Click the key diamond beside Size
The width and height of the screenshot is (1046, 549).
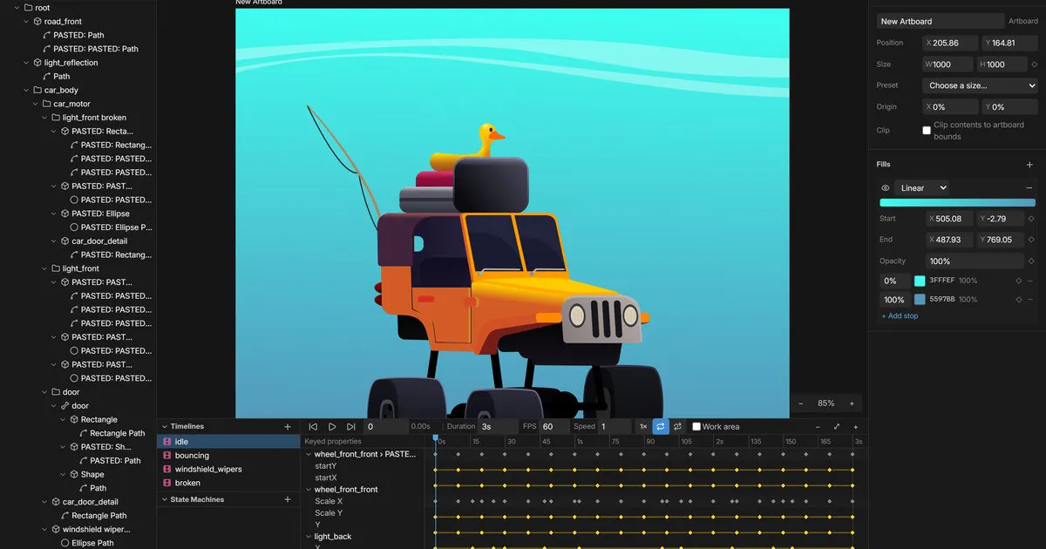tap(1035, 64)
